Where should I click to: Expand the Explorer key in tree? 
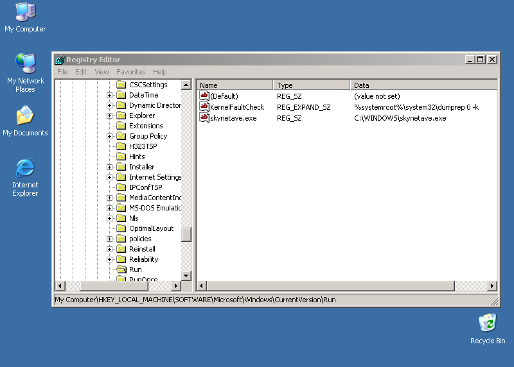point(109,116)
